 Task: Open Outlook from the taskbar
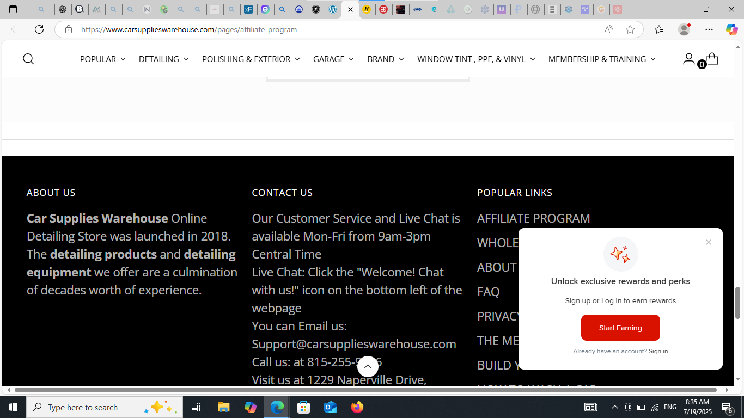click(331, 407)
